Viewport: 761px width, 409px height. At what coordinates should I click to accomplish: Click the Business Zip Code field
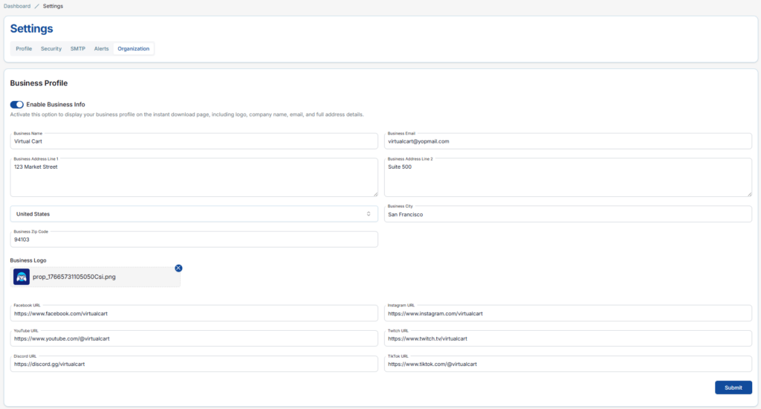(x=194, y=239)
